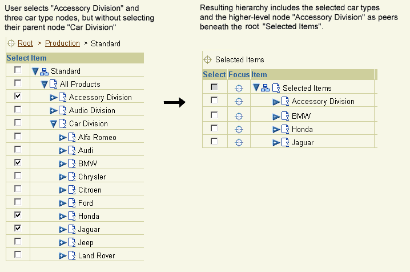Click the BMW label in result table

pyautogui.click(x=302, y=116)
